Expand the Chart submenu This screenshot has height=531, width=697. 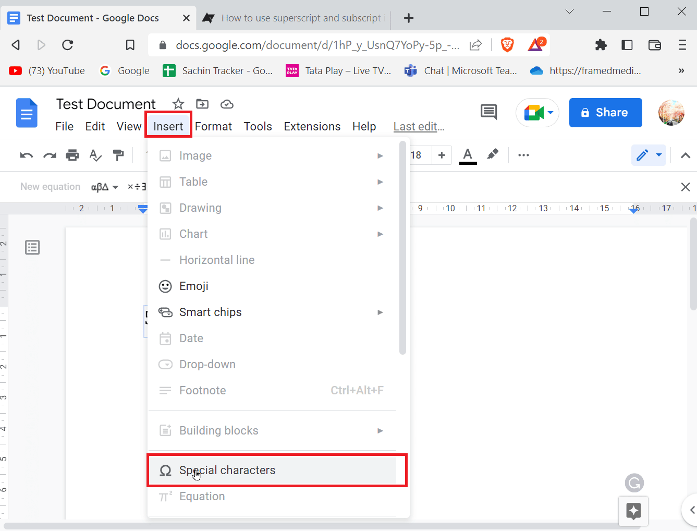click(x=272, y=234)
